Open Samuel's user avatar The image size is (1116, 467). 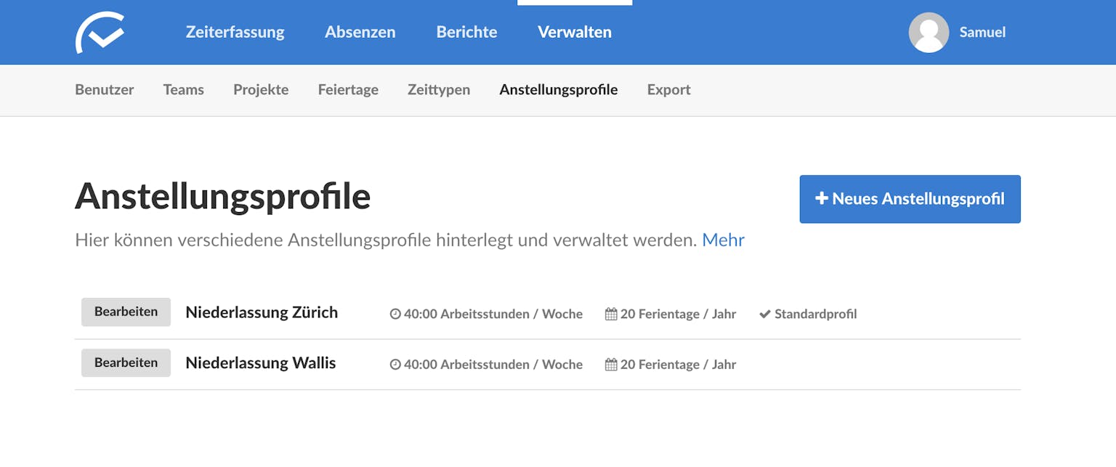tap(929, 32)
